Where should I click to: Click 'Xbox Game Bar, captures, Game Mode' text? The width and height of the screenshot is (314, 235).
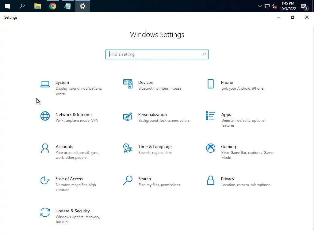click(247, 155)
